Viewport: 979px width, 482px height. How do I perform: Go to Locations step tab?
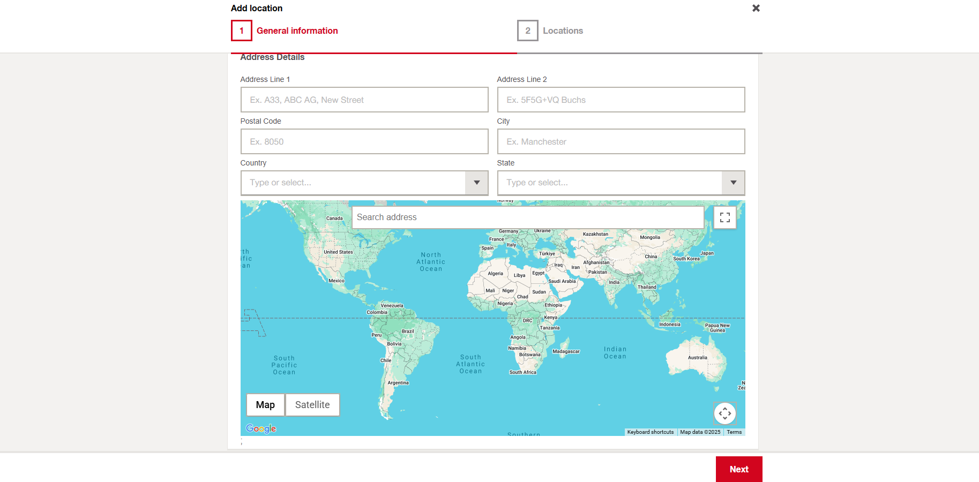pos(563,31)
